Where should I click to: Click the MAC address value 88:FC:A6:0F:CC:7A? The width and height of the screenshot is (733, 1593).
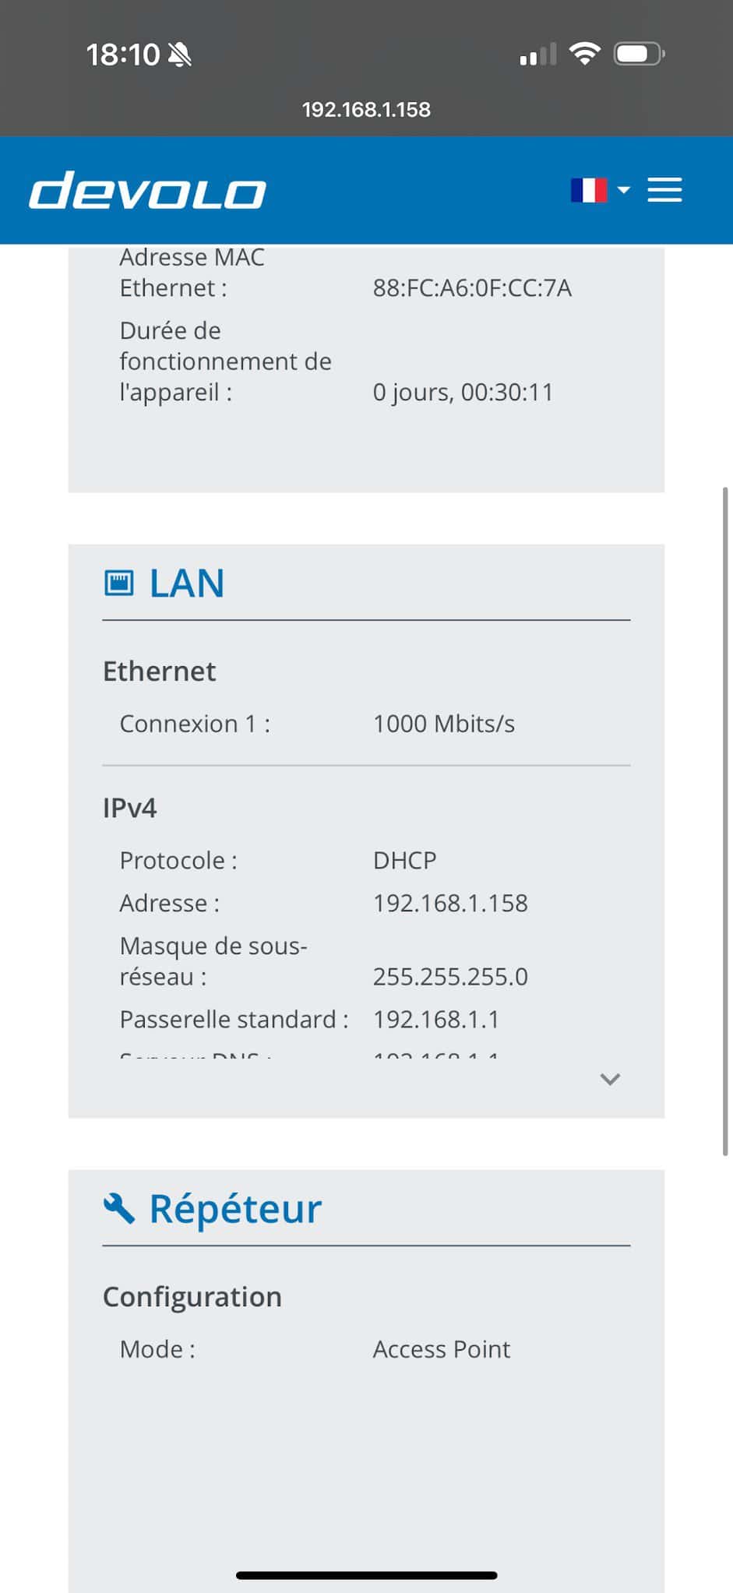click(x=472, y=288)
